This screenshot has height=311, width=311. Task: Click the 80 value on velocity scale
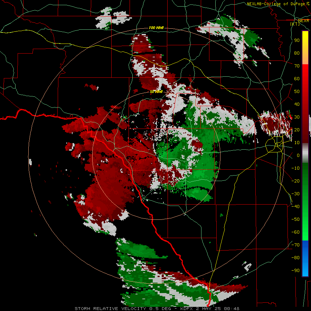click(297, 53)
